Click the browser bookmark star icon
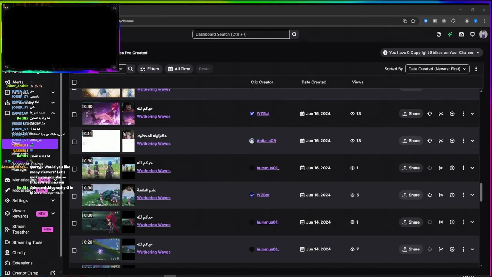Screen dimensions: 492x277 tap(413, 21)
